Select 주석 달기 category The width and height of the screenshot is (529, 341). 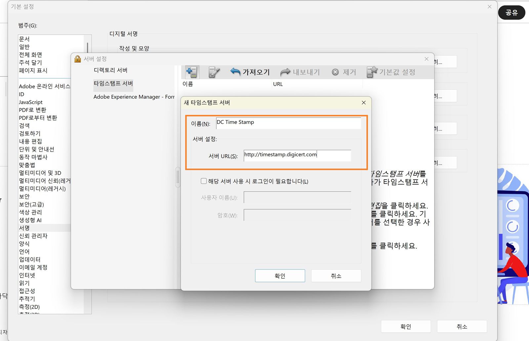click(x=30, y=63)
